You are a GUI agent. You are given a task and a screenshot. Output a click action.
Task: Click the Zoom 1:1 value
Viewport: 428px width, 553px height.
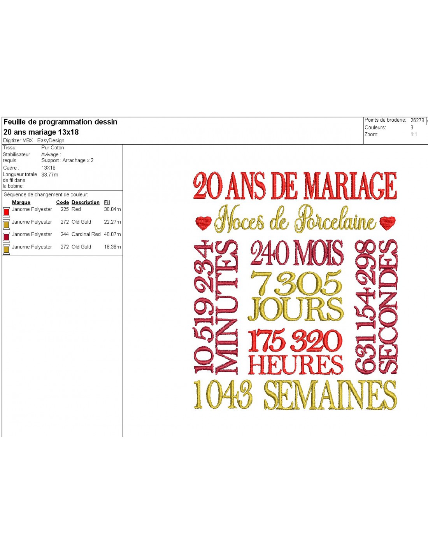[x=414, y=134]
